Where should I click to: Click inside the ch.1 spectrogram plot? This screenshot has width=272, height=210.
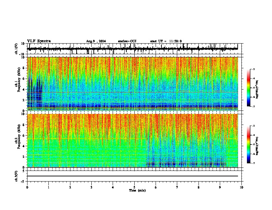[x=133, y=84]
